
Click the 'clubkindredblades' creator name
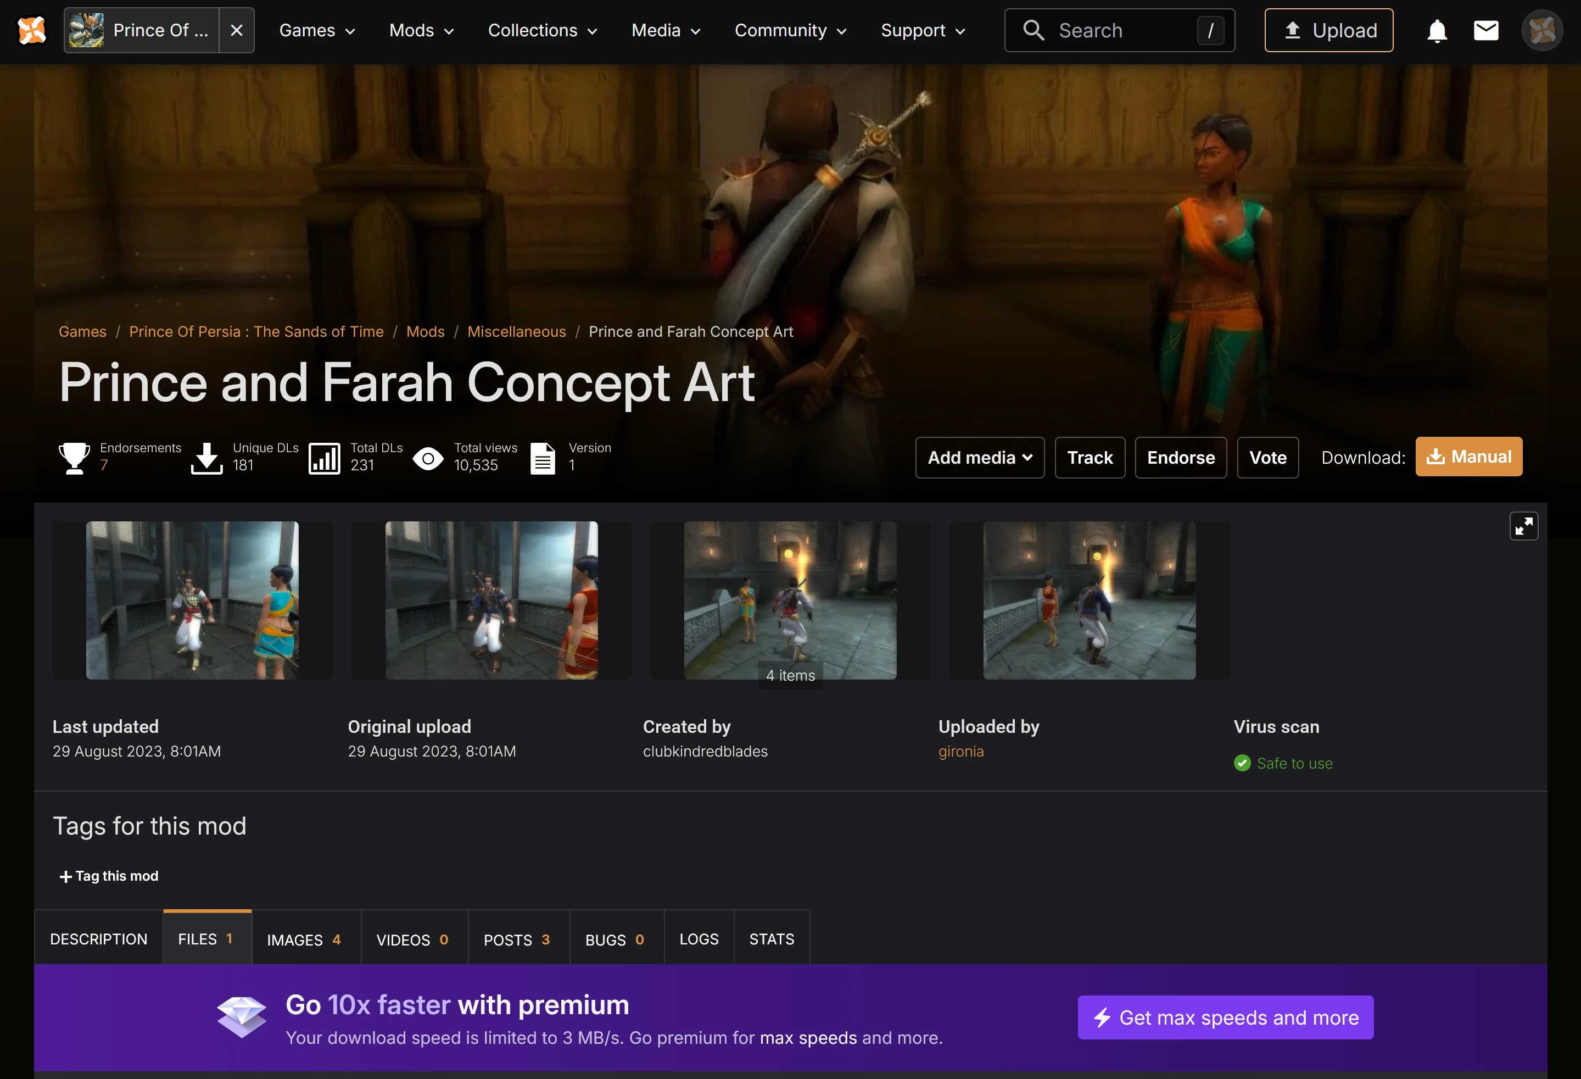[x=705, y=751]
